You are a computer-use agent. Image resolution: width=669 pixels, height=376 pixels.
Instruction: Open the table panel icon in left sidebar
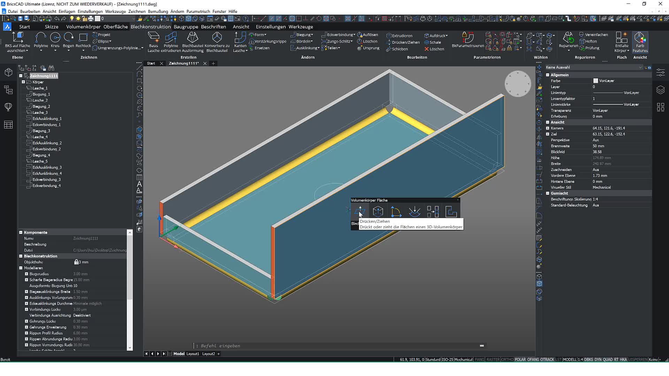[x=8, y=125]
